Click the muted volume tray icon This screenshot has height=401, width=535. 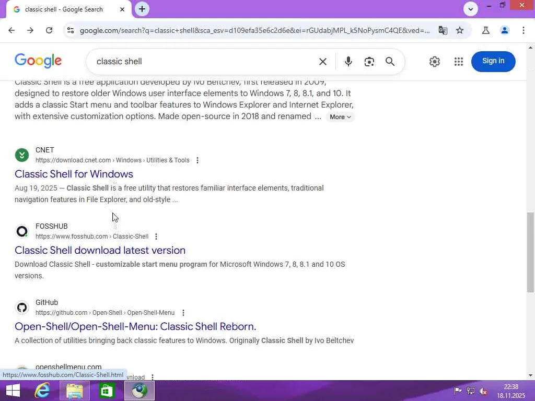click(483, 391)
